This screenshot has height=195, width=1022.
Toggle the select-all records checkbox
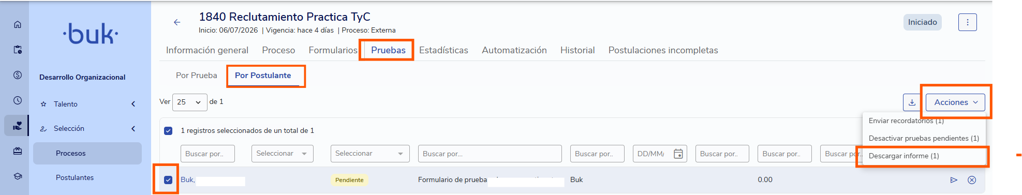(x=168, y=131)
